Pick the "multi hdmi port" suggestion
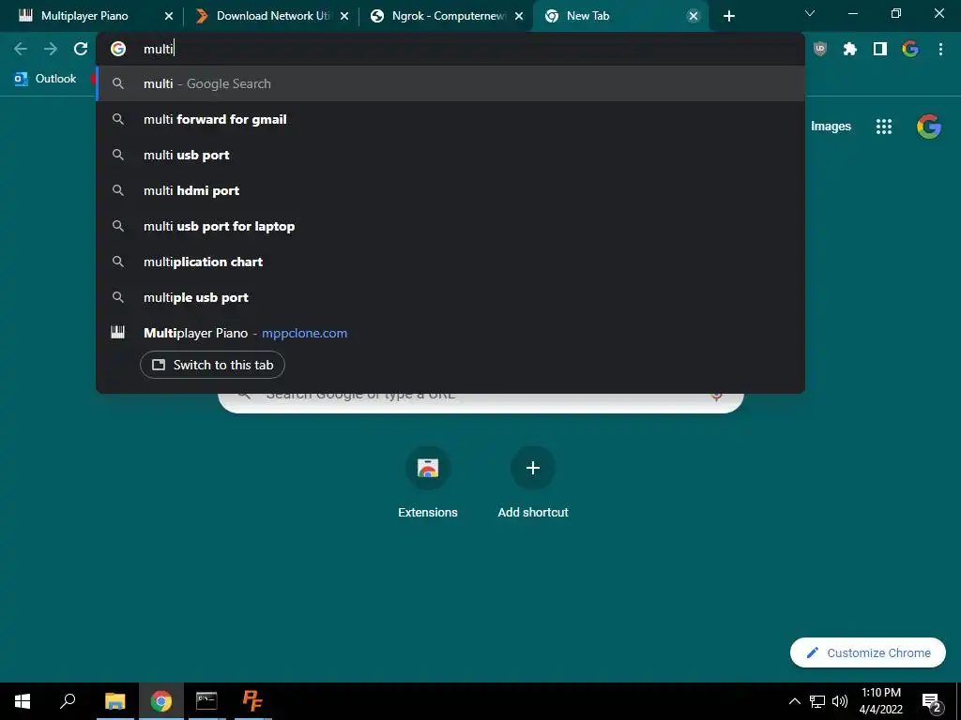961x720 pixels. 450,190
